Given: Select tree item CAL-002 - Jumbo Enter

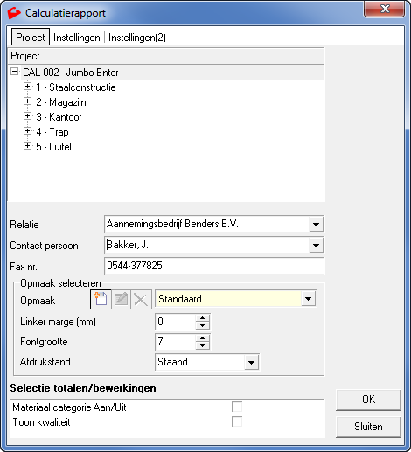Looking at the screenshot, I should tap(71, 73).
